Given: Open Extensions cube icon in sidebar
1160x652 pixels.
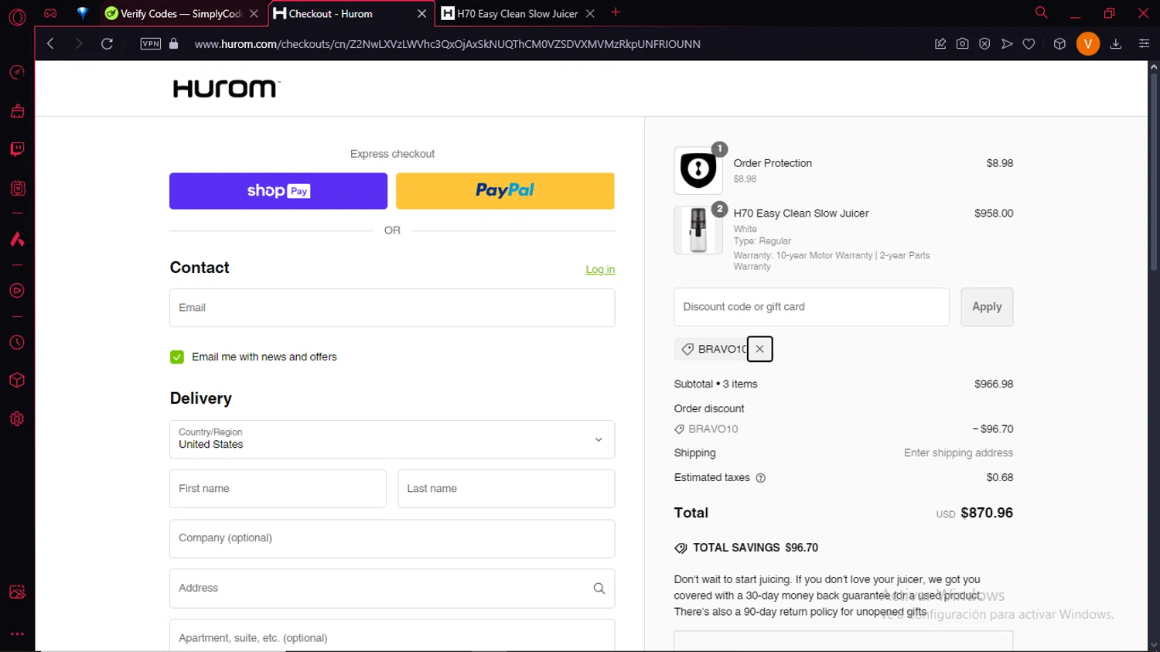Looking at the screenshot, I should 17,381.
